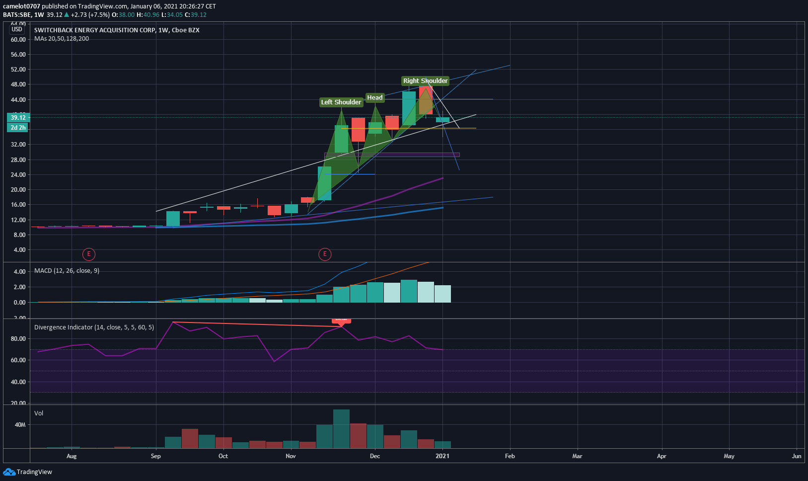The height and width of the screenshot is (481, 808).
Task: Click the tallest volume bar in late November
Action: pyautogui.click(x=341, y=429)
